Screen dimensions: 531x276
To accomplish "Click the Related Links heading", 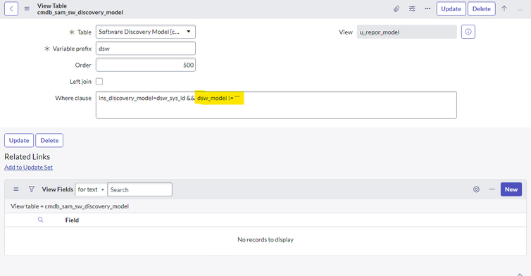I will (27, 157).
